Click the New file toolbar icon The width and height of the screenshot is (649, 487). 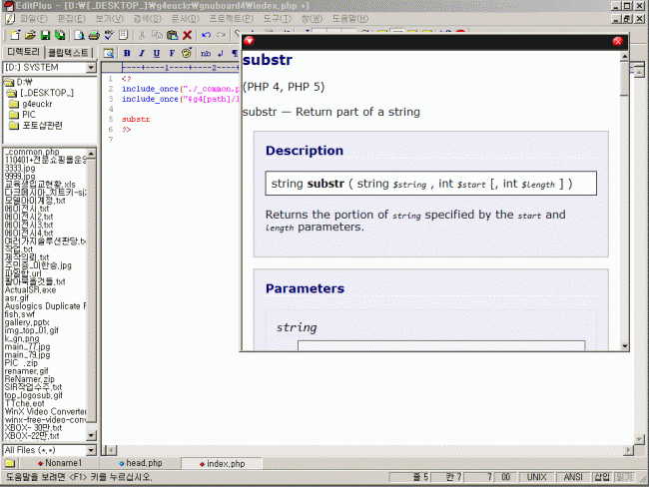coord(14,35)
